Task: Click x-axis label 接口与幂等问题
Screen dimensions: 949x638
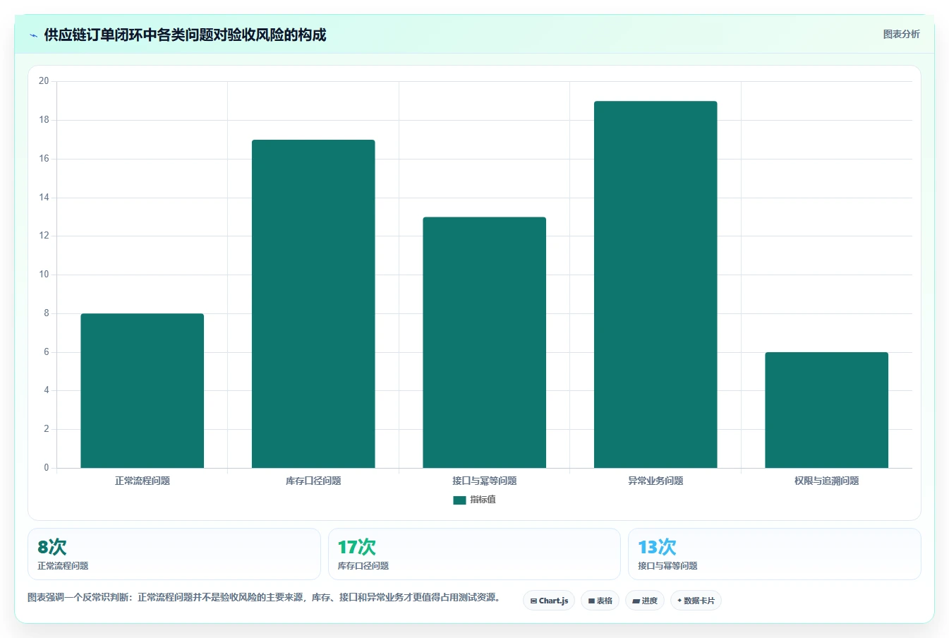Action: (x=485, y=481)
